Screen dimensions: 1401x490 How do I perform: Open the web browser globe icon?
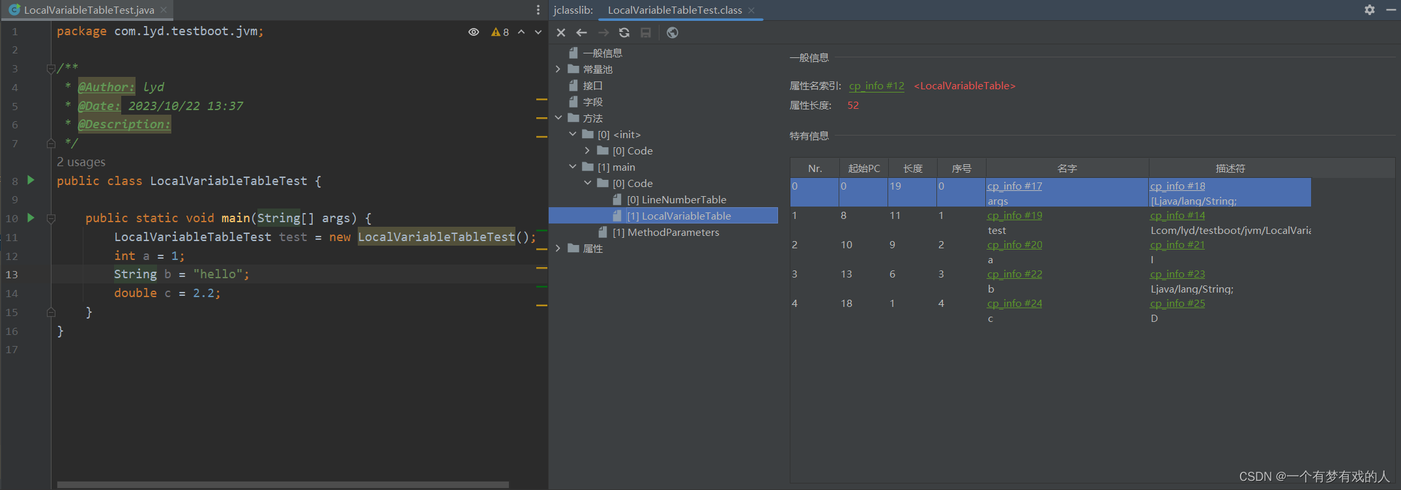pos(672,33)
